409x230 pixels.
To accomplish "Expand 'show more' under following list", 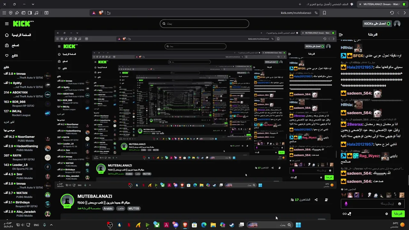I will [9, 122].
